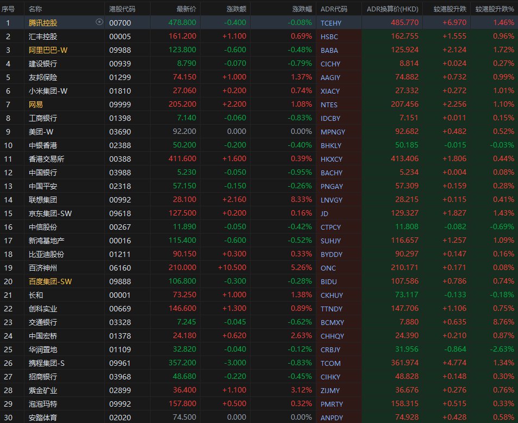Select the 比亚迪股份 stock name
The width and height of the screenshot is (518, 423).
pyautogui.click(x=47, y=254)
